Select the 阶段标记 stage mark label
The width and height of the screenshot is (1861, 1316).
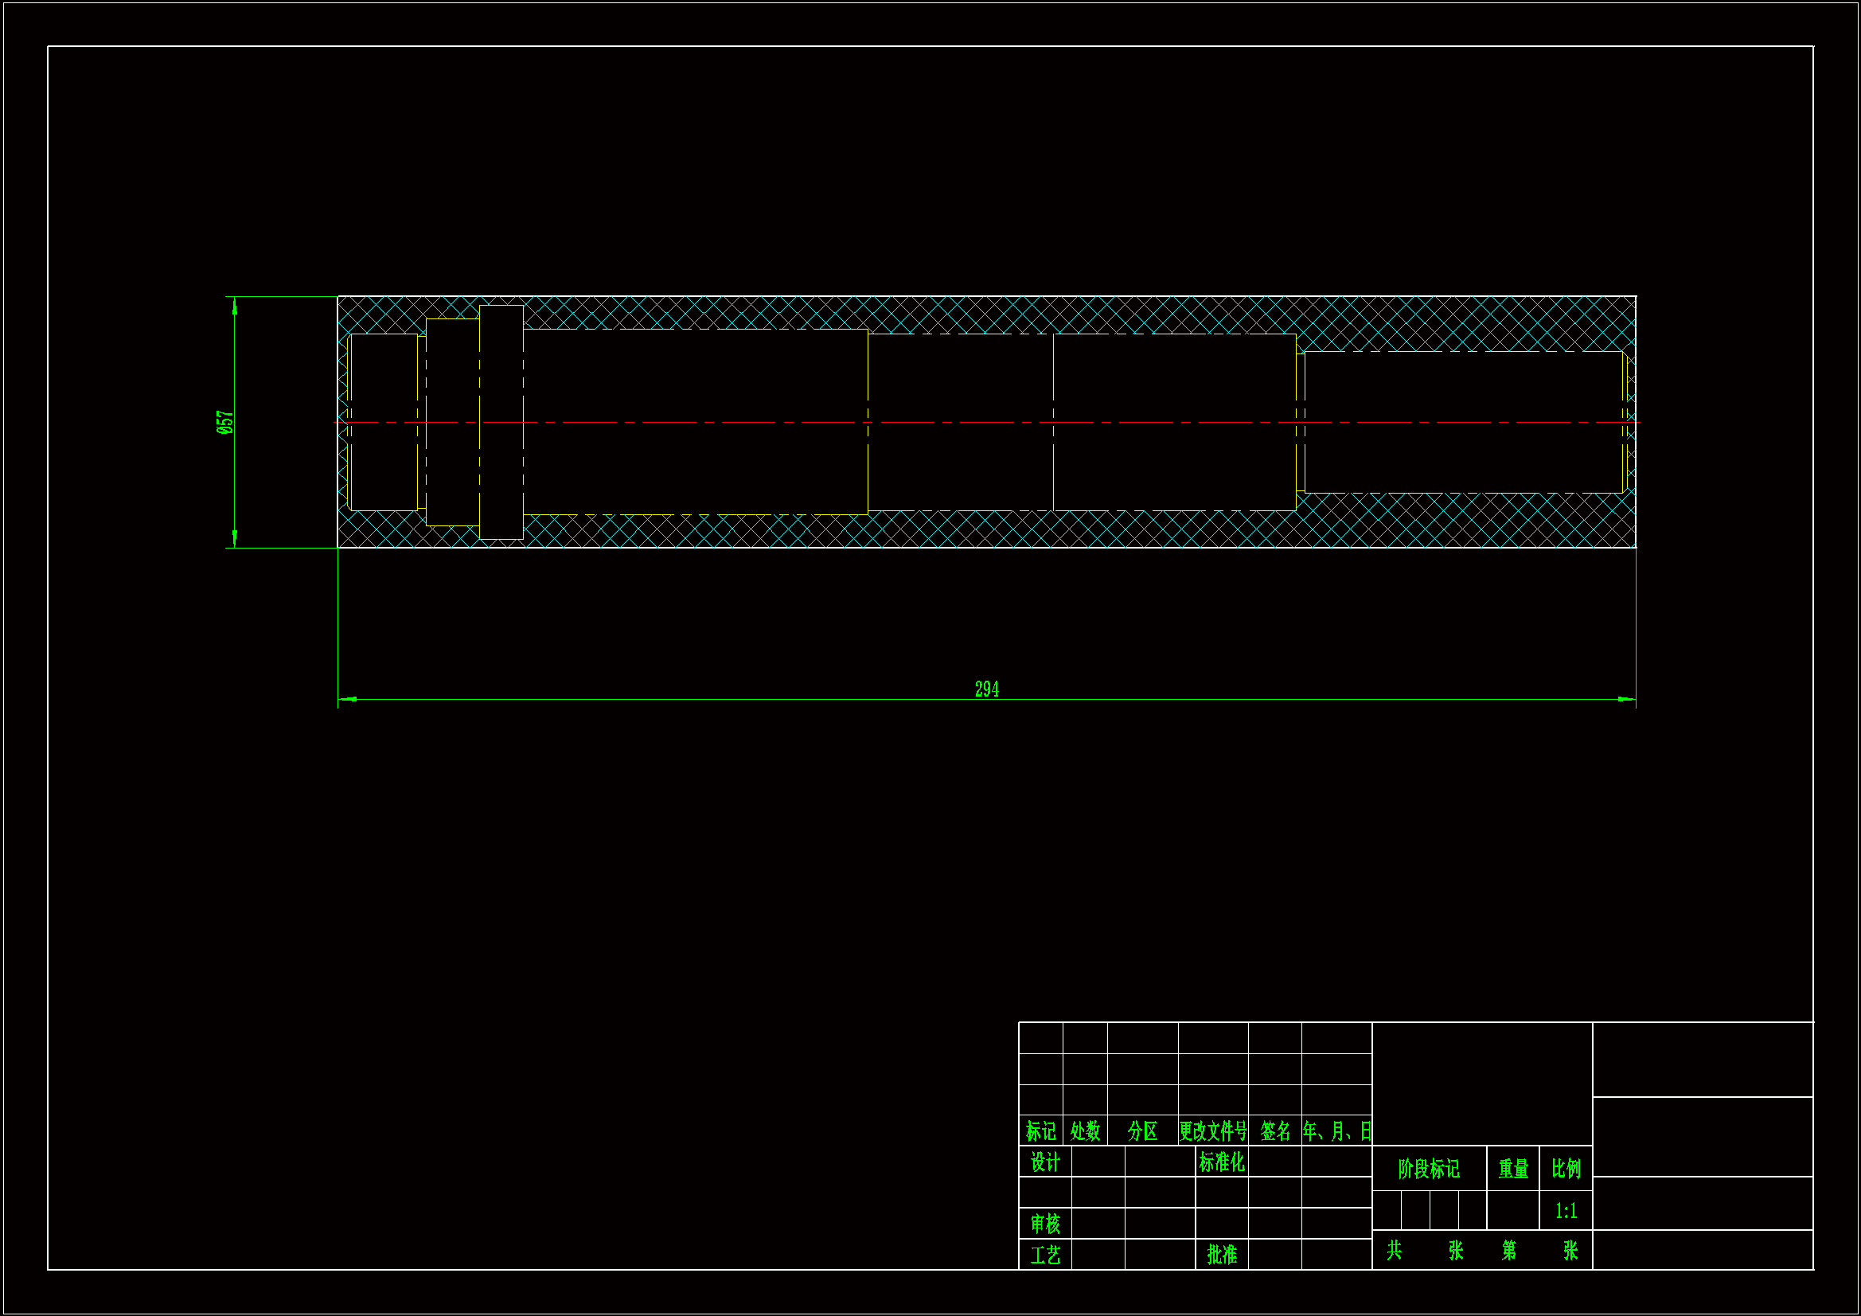1428,1169
